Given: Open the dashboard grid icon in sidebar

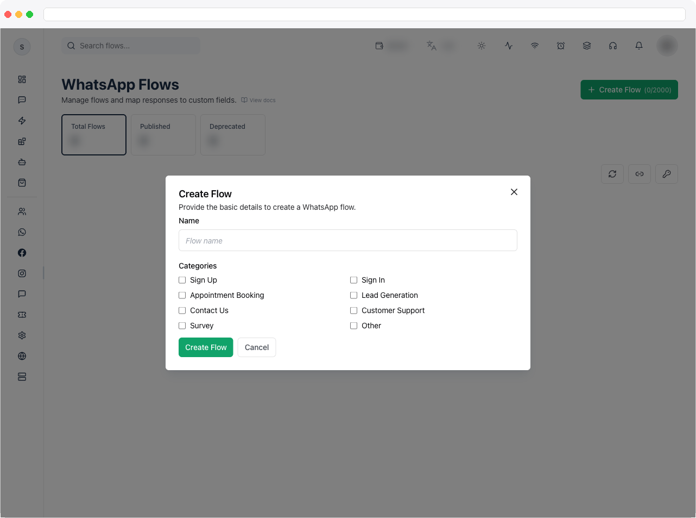Looking at the screenshot, I should pyautogui.click(x=22, y=79).
